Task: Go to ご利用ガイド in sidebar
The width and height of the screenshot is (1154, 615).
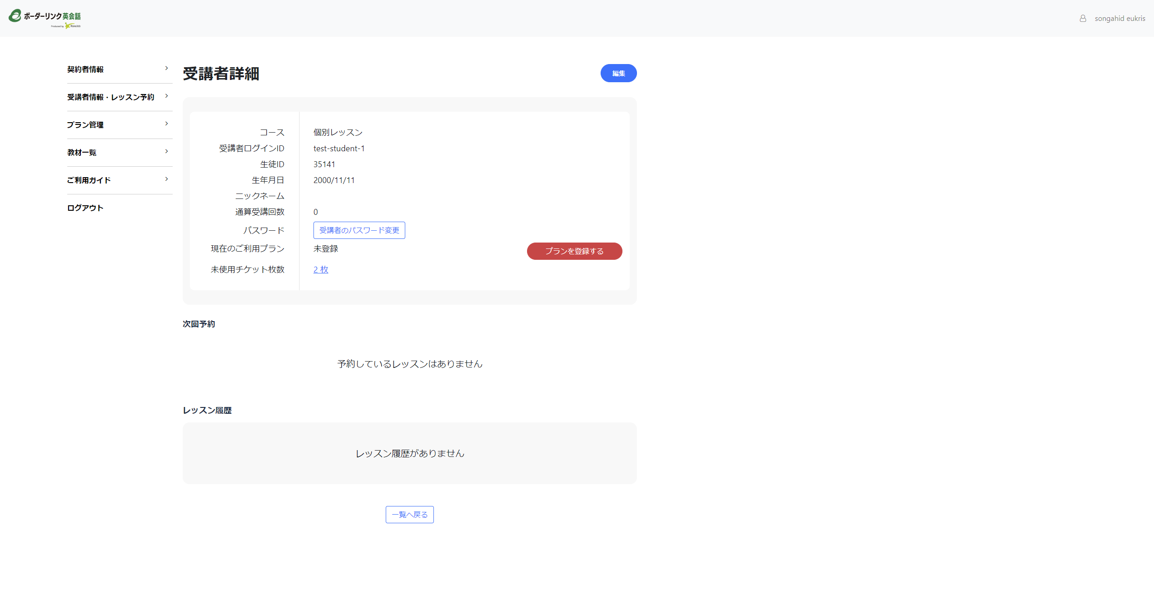Action: [89, 180]
